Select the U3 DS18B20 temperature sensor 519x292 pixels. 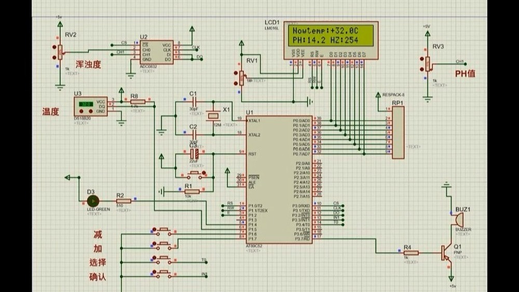point(91,107)
